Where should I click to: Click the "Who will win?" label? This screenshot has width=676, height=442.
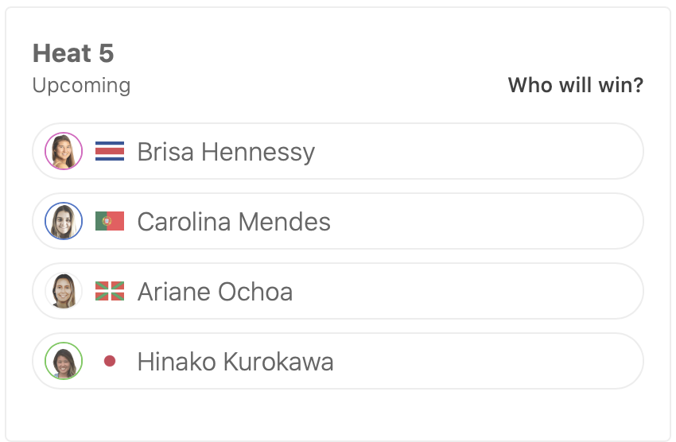(575, 85)
